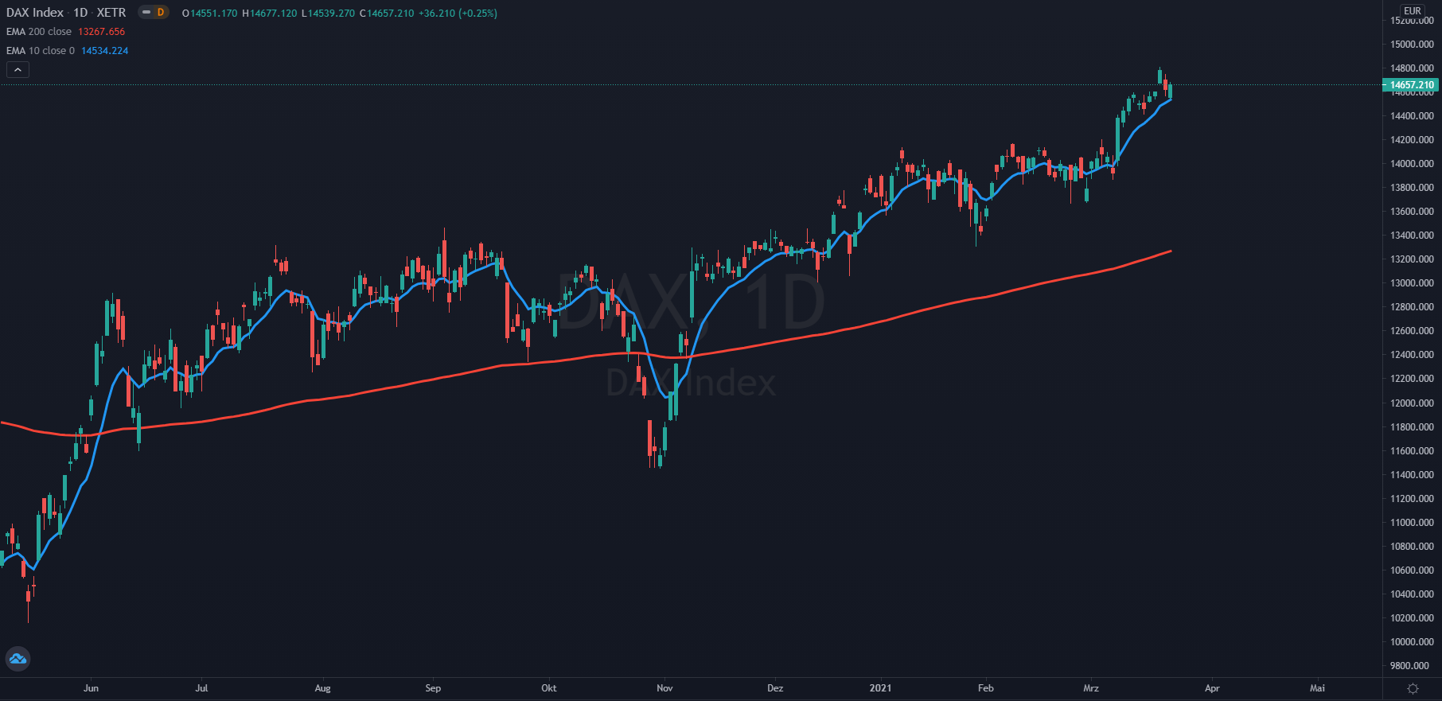Click the Jul label on time axis
Image resolution: width=1442 pixels, height=701 pixels.
tap(201, 688)
